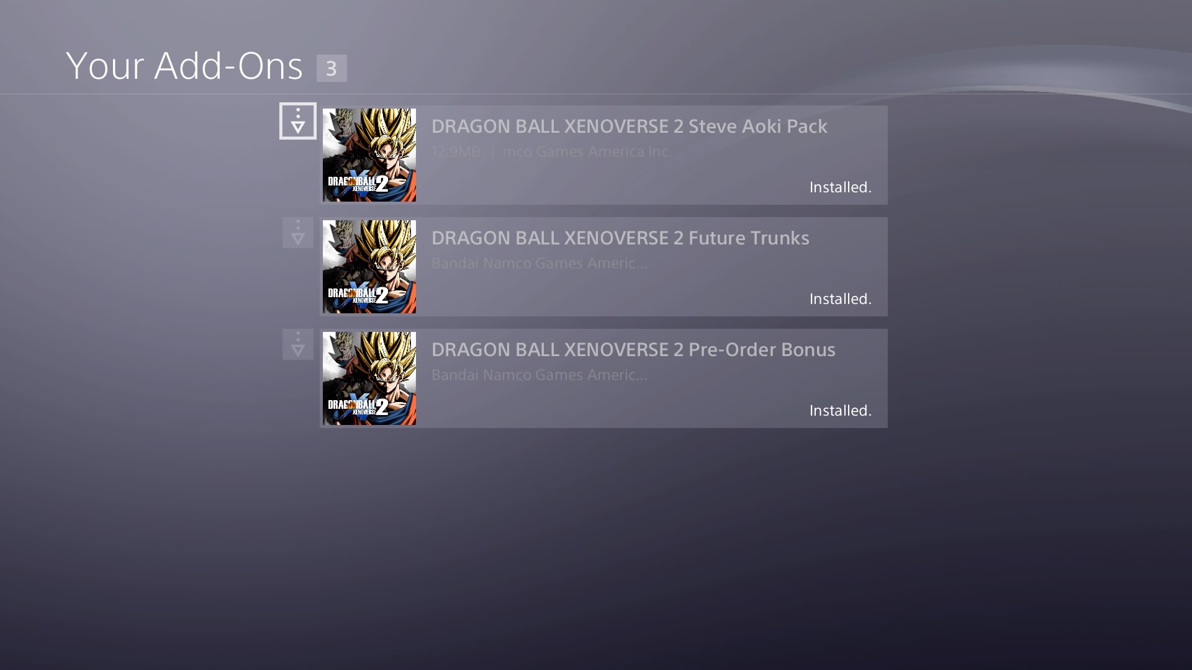Select the publisher text under Future Trunks
The width and height of the screenshot is (1192, 670).
539,264
